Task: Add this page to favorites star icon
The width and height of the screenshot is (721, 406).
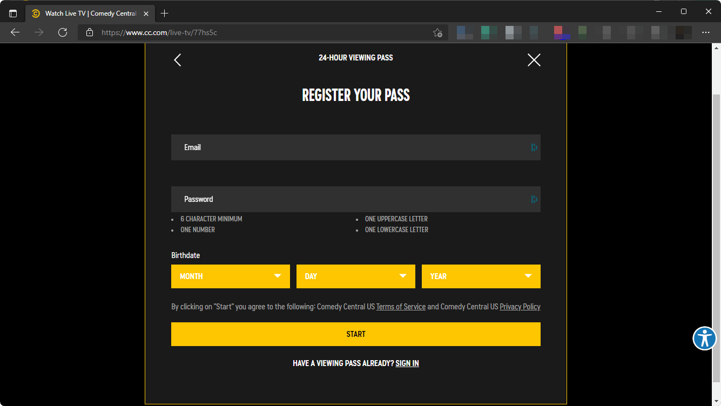Action: tap(437, 32)
